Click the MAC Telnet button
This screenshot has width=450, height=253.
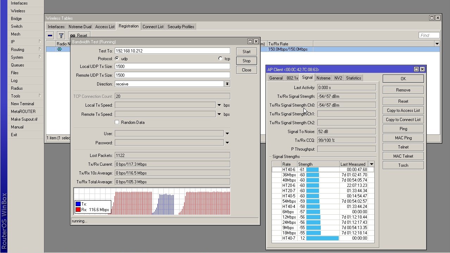pyautogui.click(x=403, y=156)
